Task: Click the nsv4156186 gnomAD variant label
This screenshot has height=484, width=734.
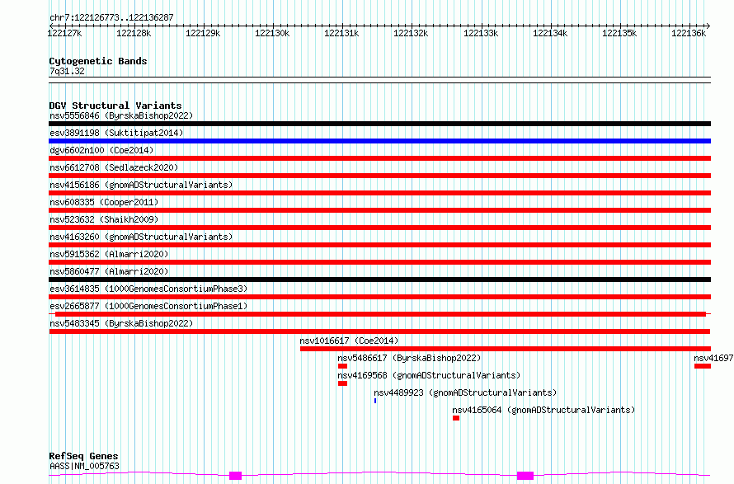Action: pyautogui.click(x=141, y=185)
